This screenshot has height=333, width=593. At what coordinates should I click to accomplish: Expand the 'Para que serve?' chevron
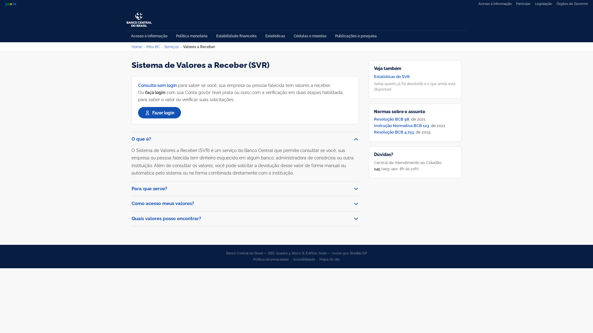pos(356,189)
